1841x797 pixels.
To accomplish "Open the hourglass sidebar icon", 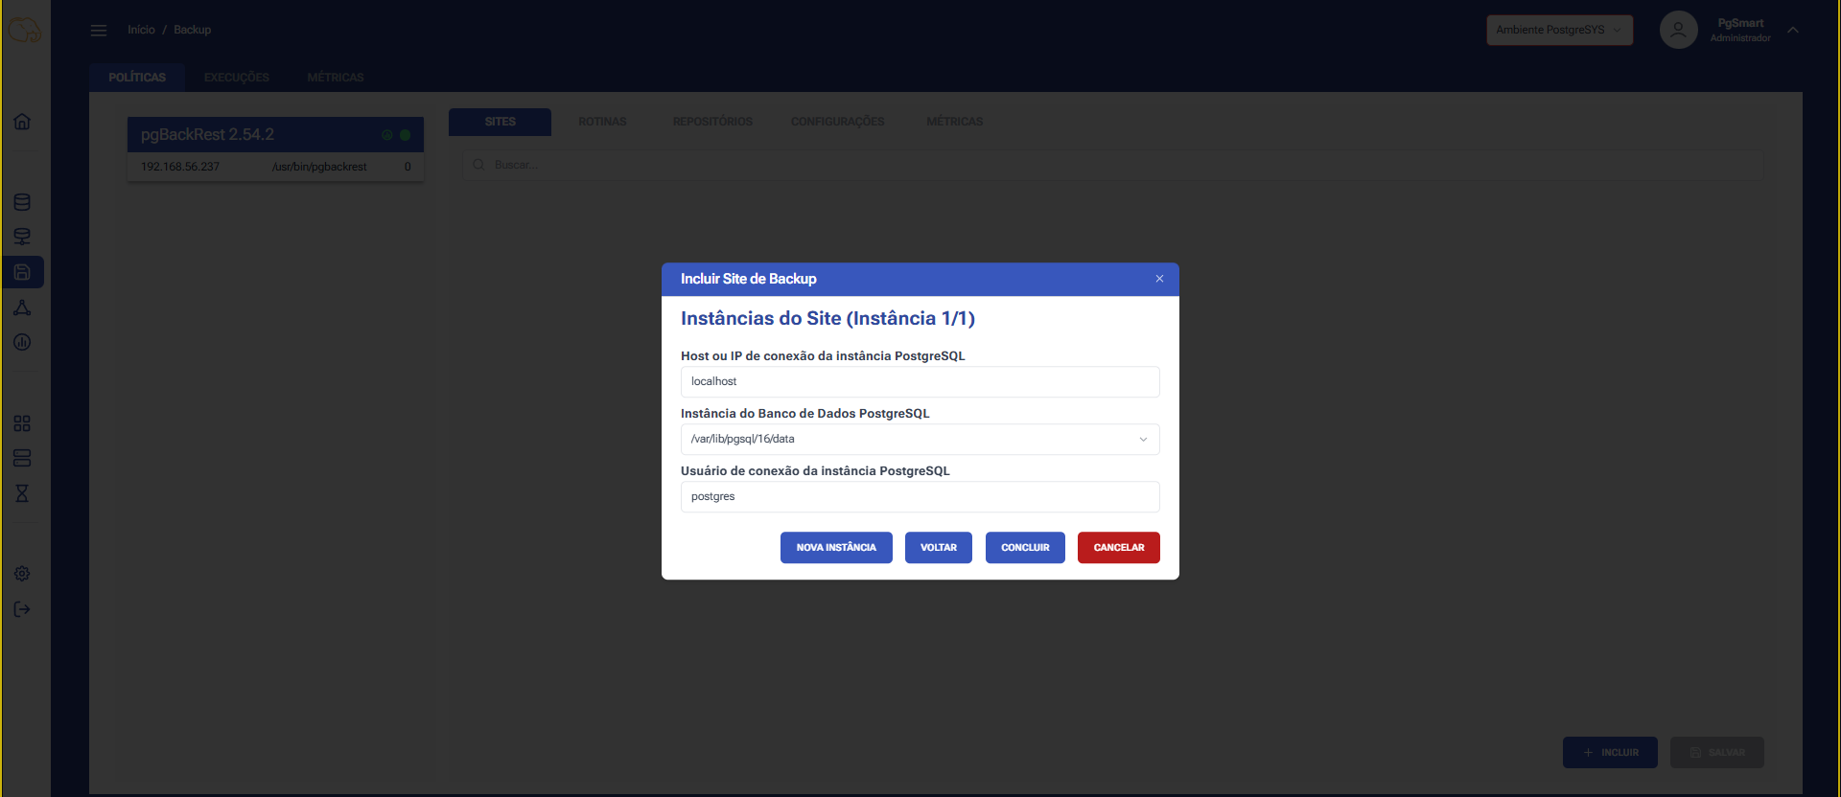I will coord(22,493).
